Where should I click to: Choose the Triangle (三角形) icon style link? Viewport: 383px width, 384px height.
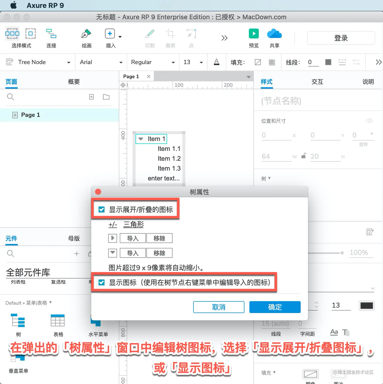point(133,224)
